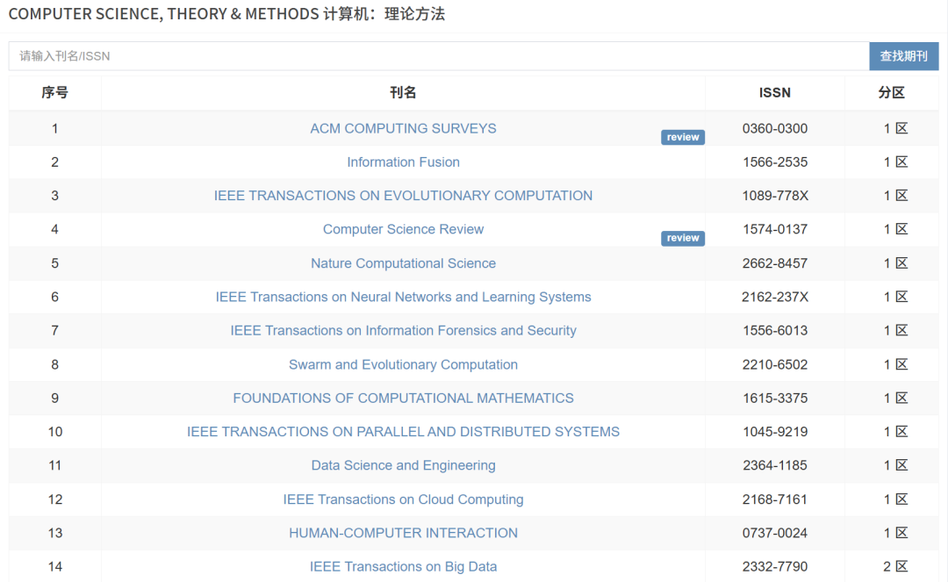Click the ISSN column header

[x=775, y=92]
